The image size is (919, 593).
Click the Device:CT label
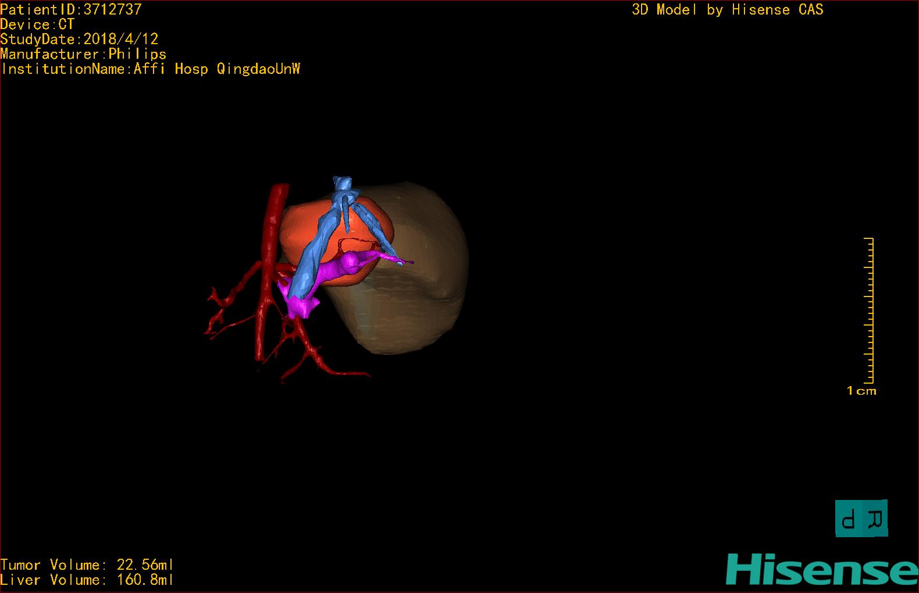[37, 24]
